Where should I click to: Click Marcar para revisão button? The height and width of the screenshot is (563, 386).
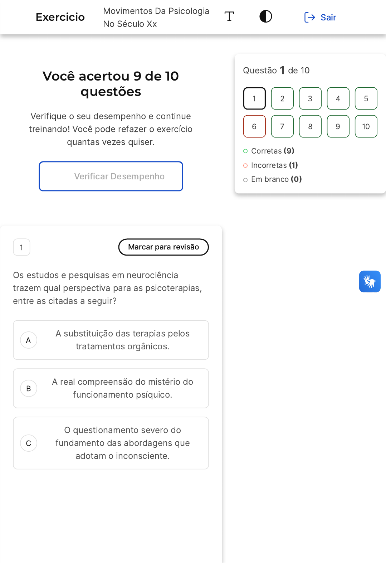pos(163,247)
